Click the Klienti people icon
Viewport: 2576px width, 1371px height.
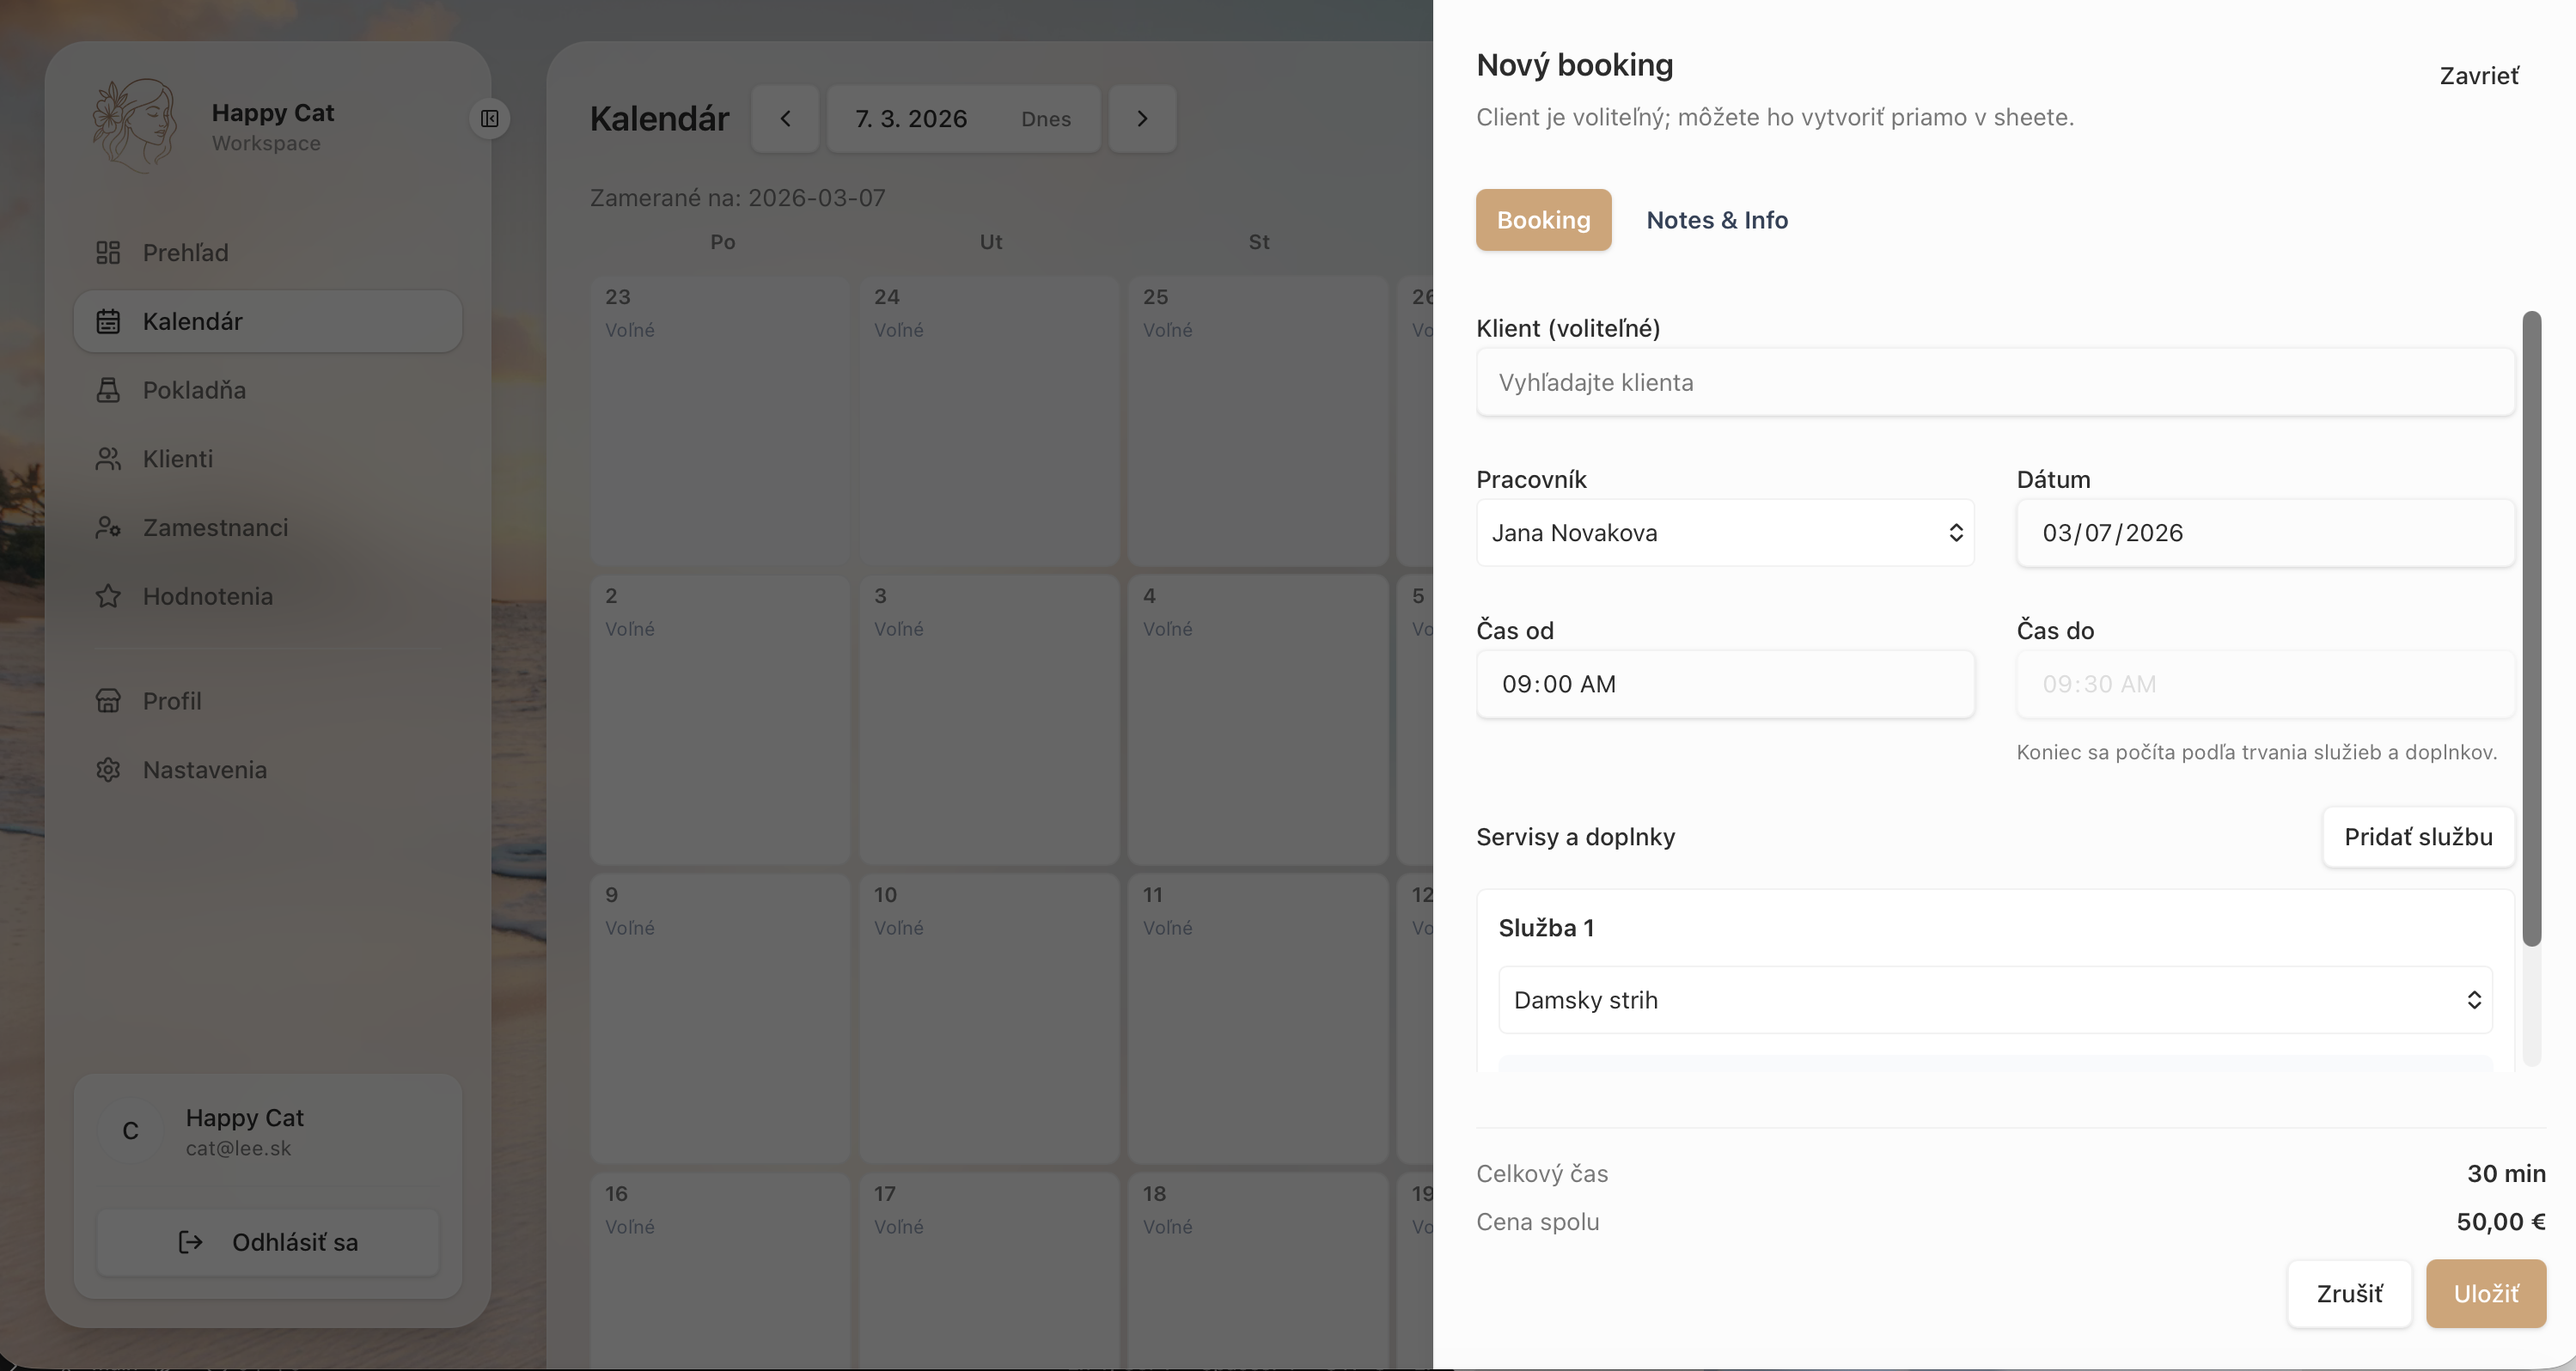pos(108,458)
